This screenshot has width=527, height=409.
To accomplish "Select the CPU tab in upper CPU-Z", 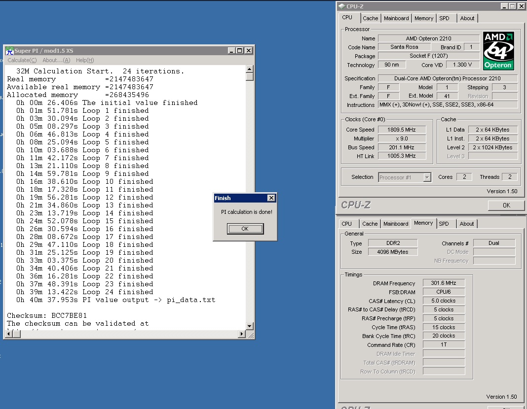I will coord(349,17).
